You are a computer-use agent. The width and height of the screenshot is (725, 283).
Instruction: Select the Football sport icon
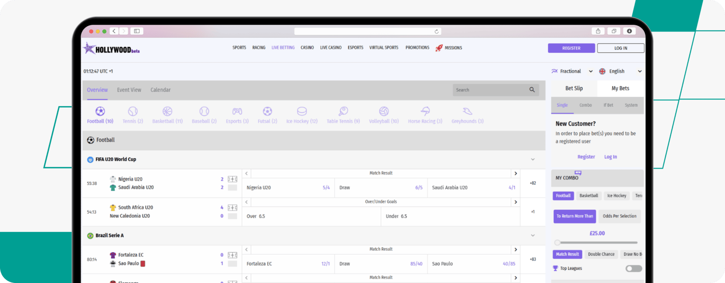click(x=100, y=111)
